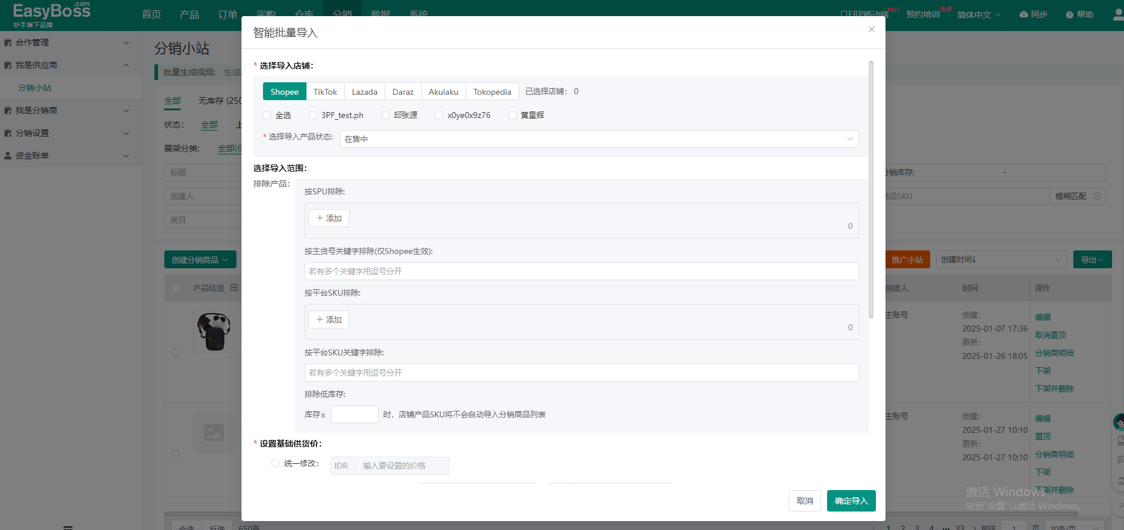This screenshot has height=530, width=1124.
Task: Focus the 按平台SKU关键字排除 keyword field
Action: [x=581, y=373]
